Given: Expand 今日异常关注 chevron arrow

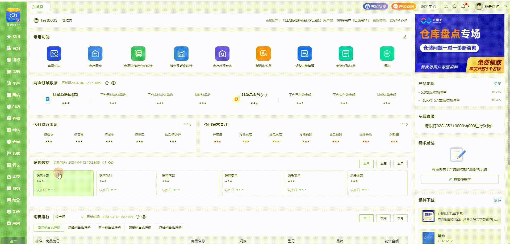Looking at the screenshot, I should click(407, 124).
